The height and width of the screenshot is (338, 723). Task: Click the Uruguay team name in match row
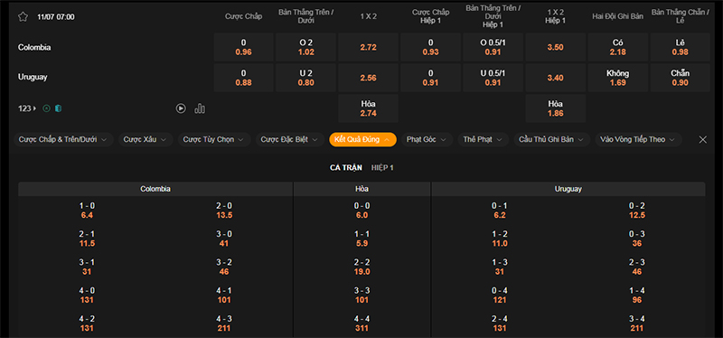pyautogui.click(x=33, y=78)
